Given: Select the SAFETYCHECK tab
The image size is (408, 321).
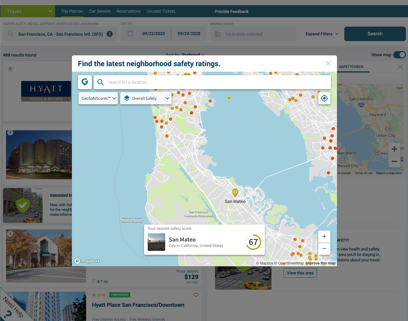Looking at the screenshot, I should click(x=351, y=67).
